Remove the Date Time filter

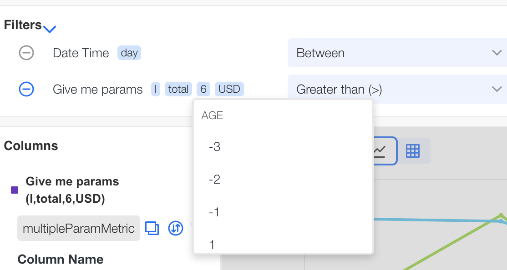point(26,53)
